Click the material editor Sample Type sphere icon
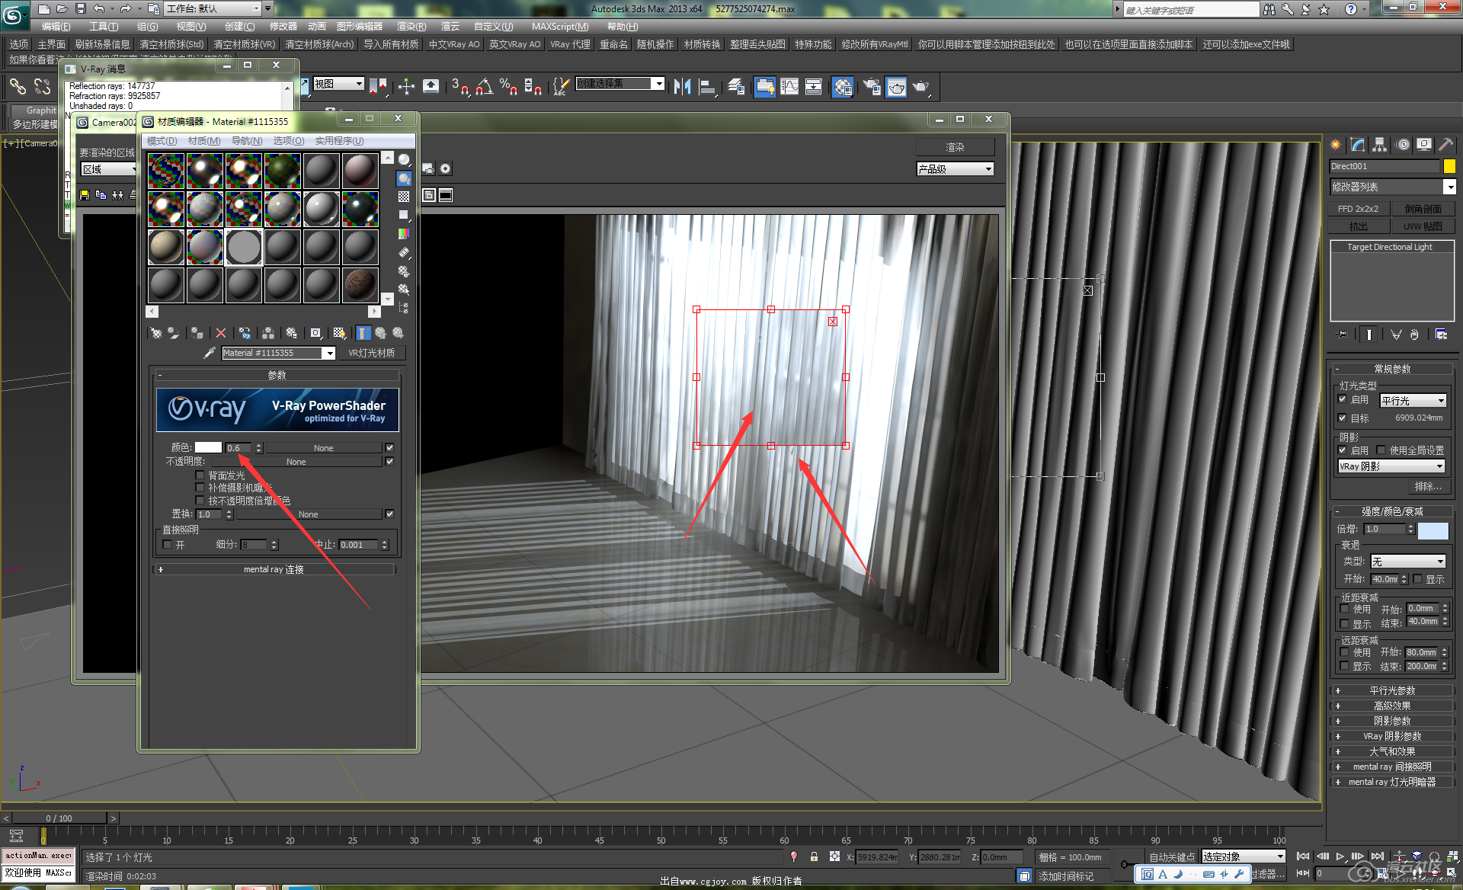 [404, 160]
